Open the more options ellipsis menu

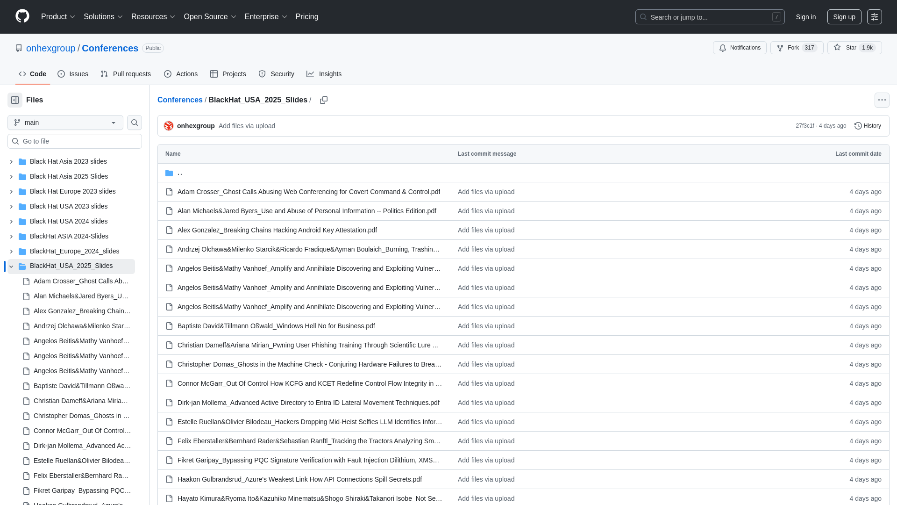pyautogui.click(x=882, y=100)
